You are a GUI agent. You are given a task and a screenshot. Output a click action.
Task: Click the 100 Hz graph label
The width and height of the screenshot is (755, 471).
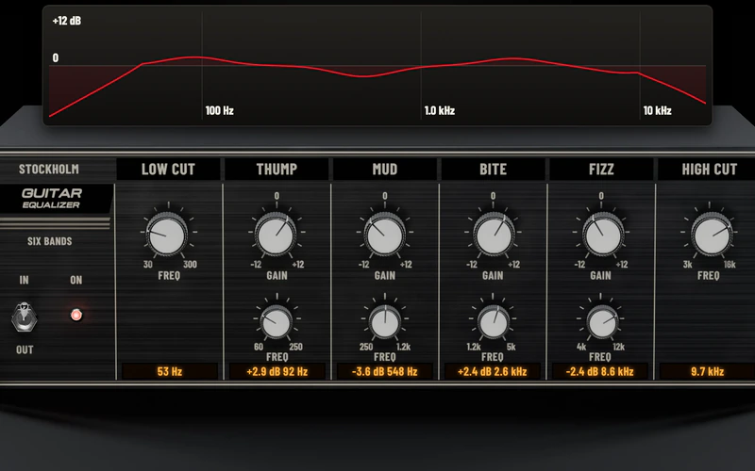220,110
